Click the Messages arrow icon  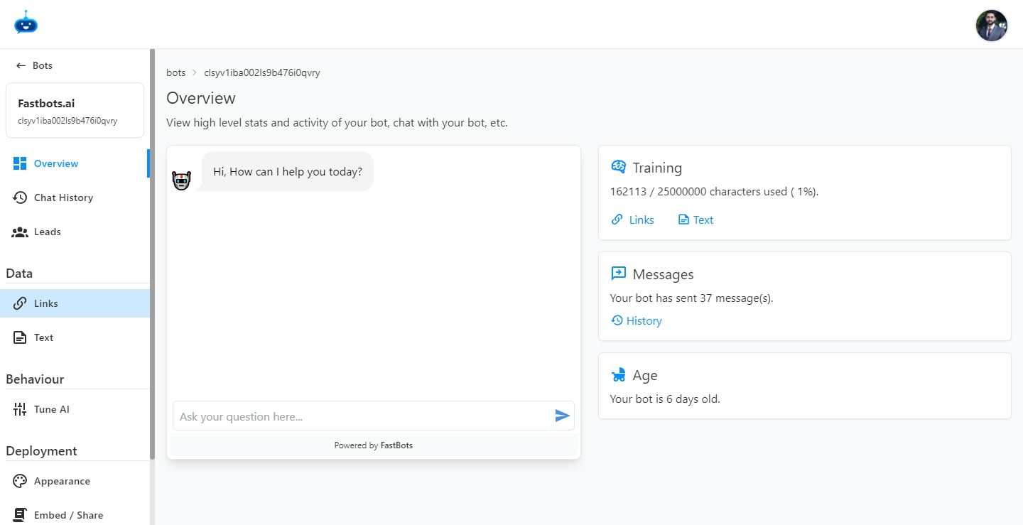point(618,274)
